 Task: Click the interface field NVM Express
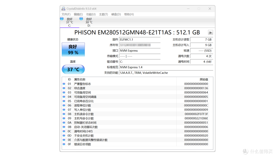pyautogui.click(x=140, y=51)
